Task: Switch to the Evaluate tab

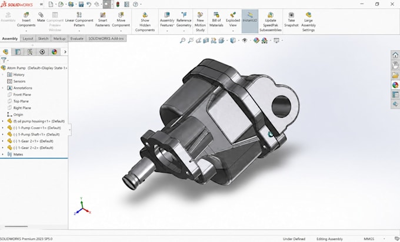Action: point(77,38)
